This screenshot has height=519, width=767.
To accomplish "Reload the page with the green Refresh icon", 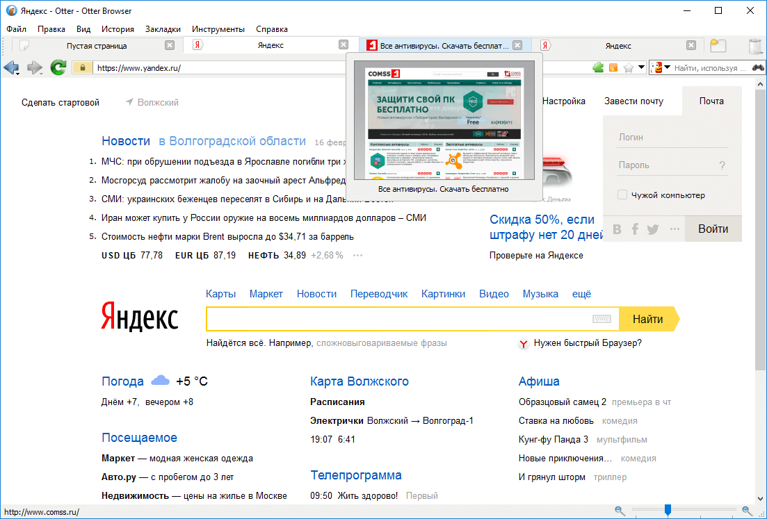I will [x=58, y=67].
